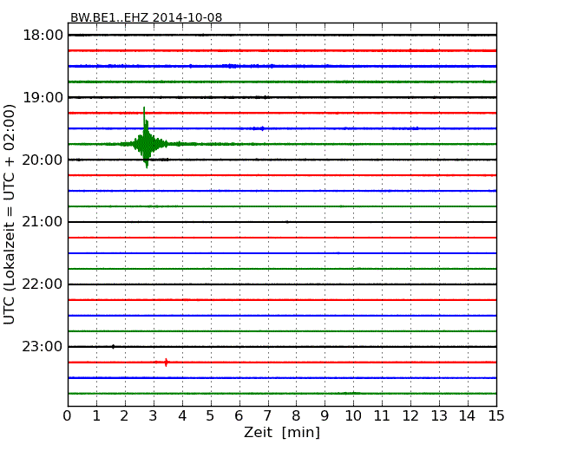The image size is (564, 451).
Task: Click the x-axis tick label 0
Action: pos(68,416)
